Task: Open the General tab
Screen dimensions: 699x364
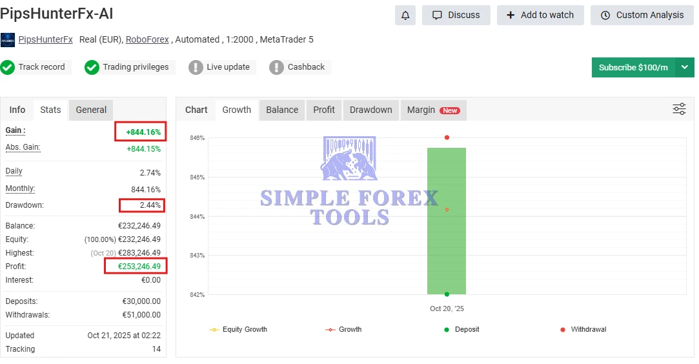Action: (x=91, y=110)
